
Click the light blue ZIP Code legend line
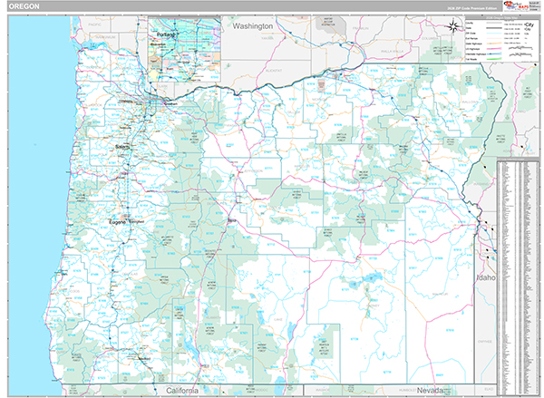pos(494,34)
